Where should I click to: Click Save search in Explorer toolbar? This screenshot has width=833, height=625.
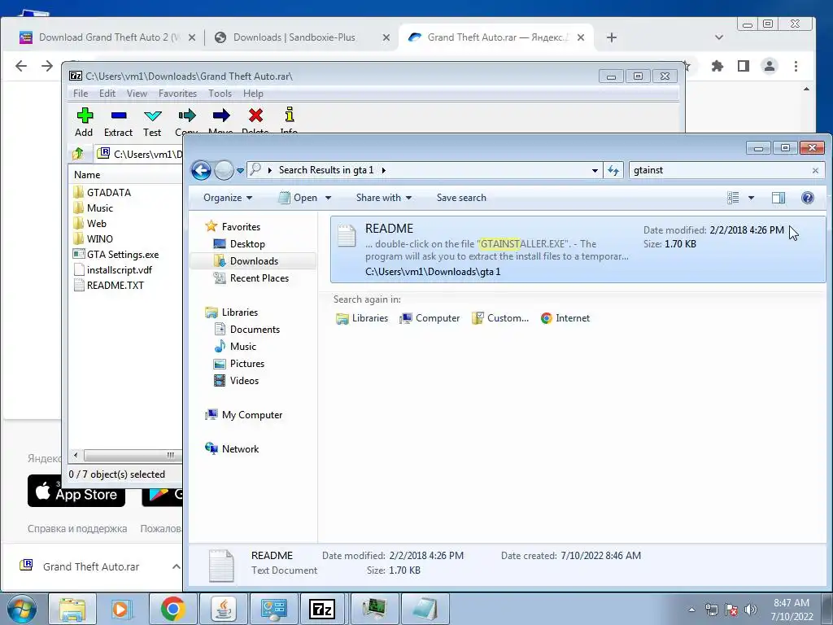coord(461,198)
